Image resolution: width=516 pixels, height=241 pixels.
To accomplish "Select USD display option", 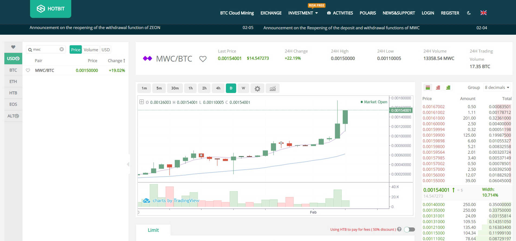I will point(106,50).
